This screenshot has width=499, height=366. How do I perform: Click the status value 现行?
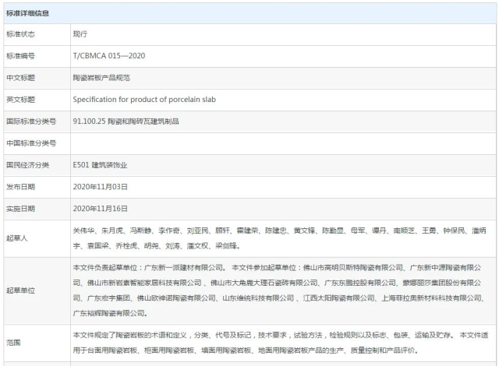pos(80,34)
